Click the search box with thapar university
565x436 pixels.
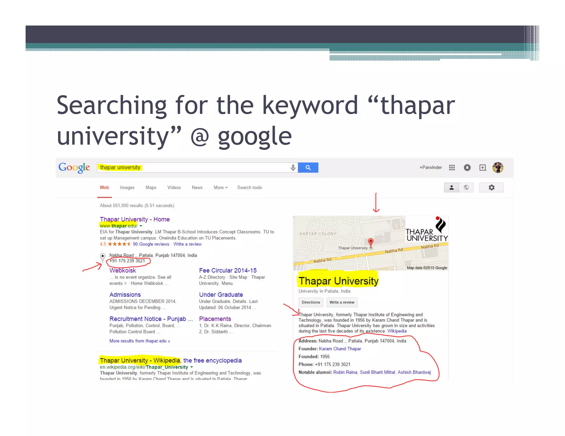pyautogui.click(x=197, y=168)
